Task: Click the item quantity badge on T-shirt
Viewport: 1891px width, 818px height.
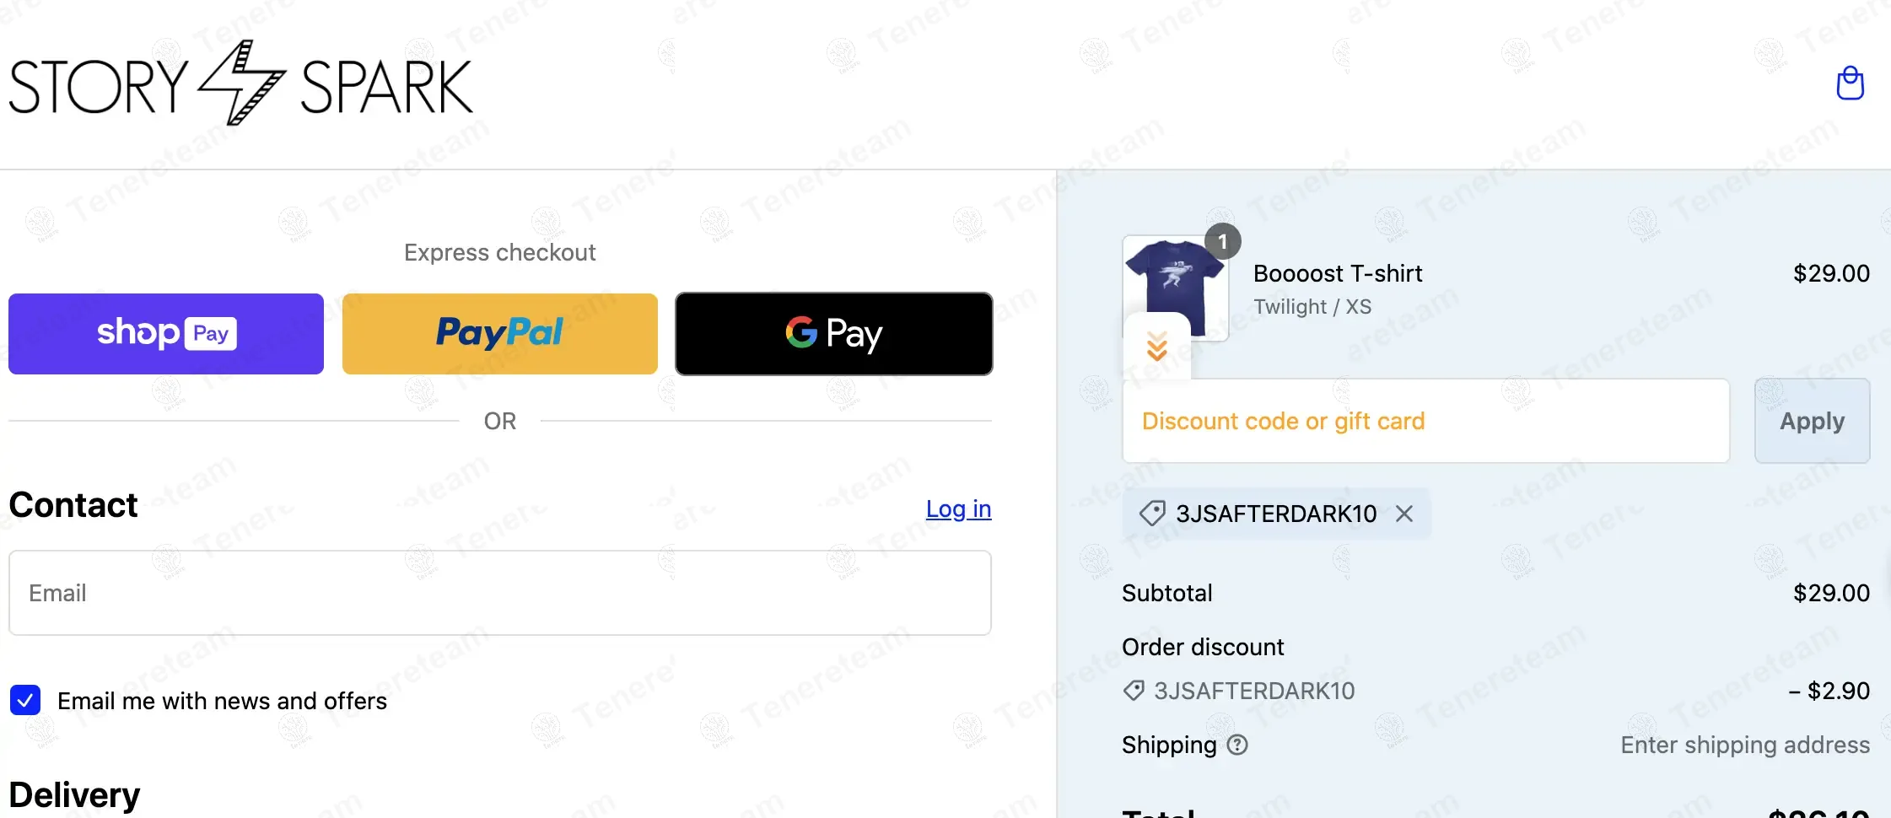Action: coord(1222,242)
